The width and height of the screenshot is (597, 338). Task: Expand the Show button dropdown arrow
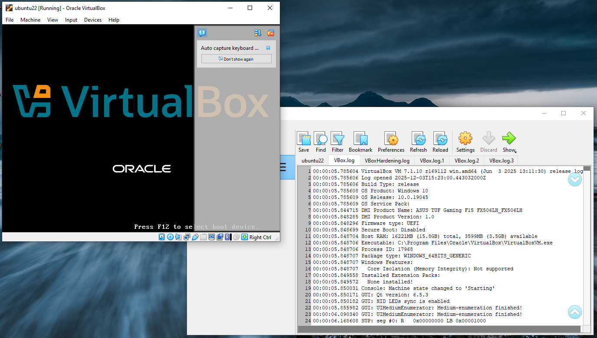coord(515,151)
